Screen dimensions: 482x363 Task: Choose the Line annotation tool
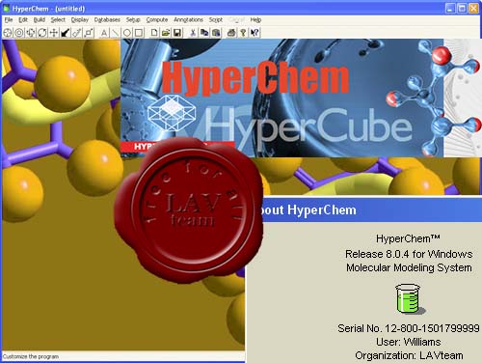pyautogui.click(x=116, y=33)
